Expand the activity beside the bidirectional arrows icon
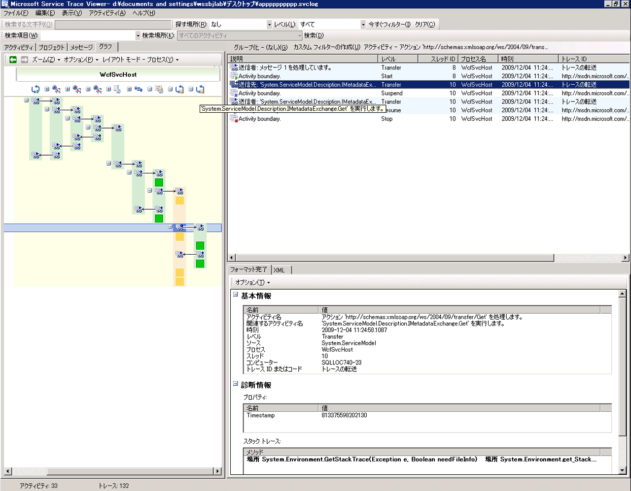Viewport: 631px width, 491px height. (x=129, y=89)
